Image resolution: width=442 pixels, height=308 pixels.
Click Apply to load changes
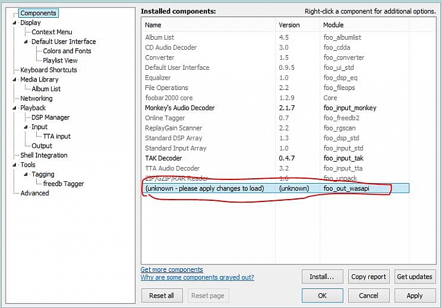tap(414, 296)
